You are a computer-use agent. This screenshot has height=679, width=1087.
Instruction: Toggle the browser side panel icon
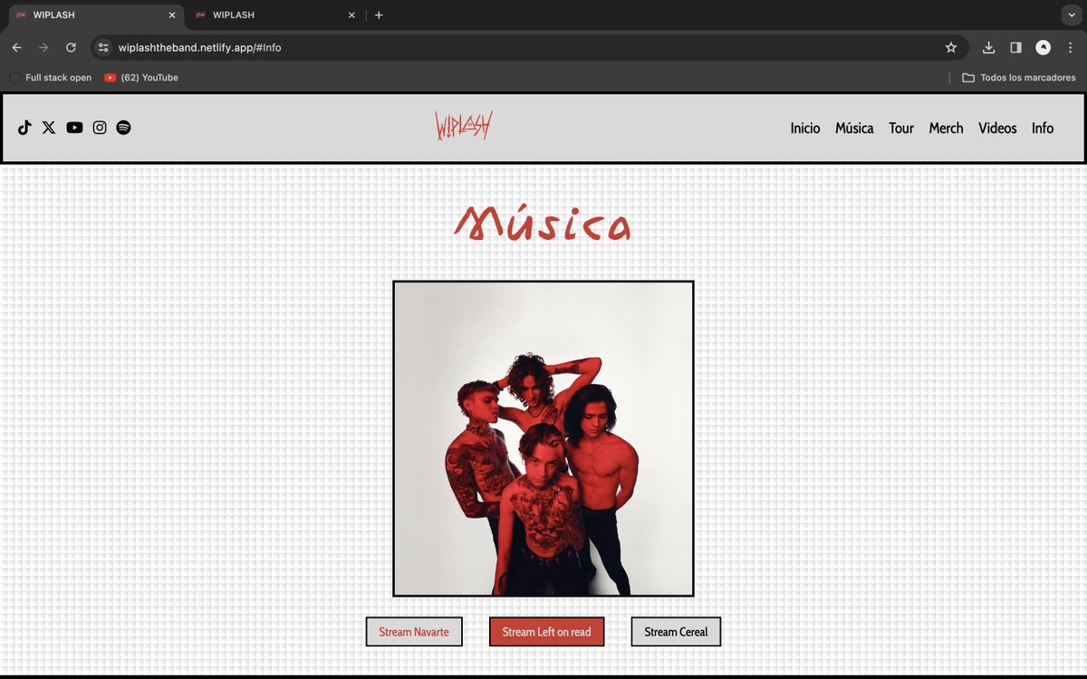point(1016,47)
